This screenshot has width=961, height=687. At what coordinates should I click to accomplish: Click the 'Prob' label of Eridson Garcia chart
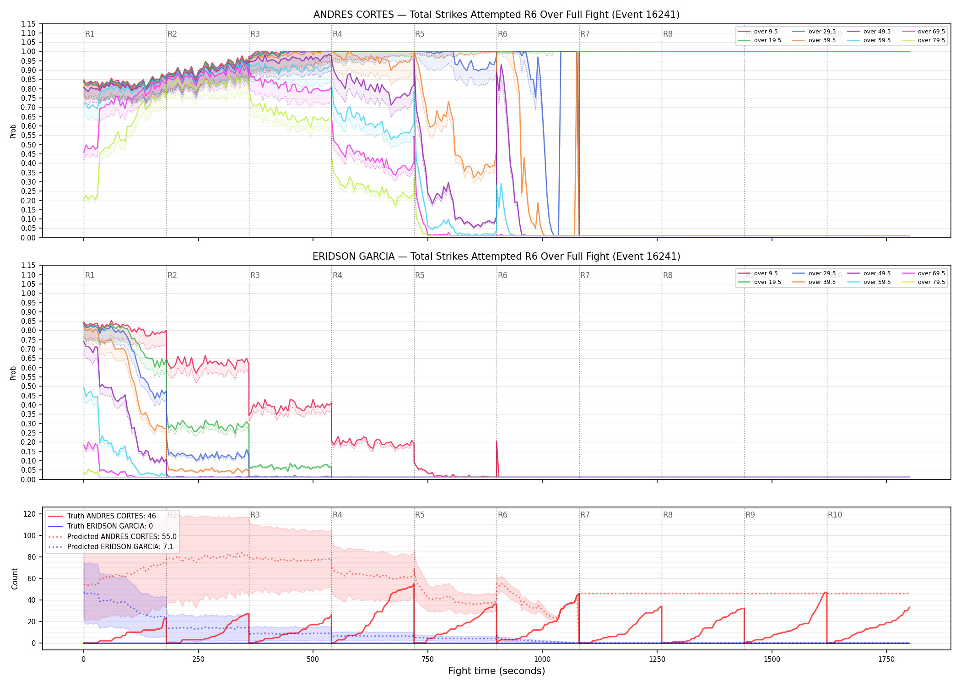(x=13, y=373)
